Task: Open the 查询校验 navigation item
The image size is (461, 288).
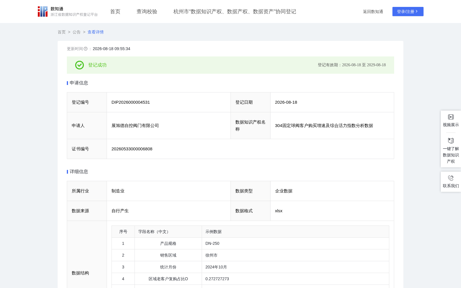Action: [147, 12]
